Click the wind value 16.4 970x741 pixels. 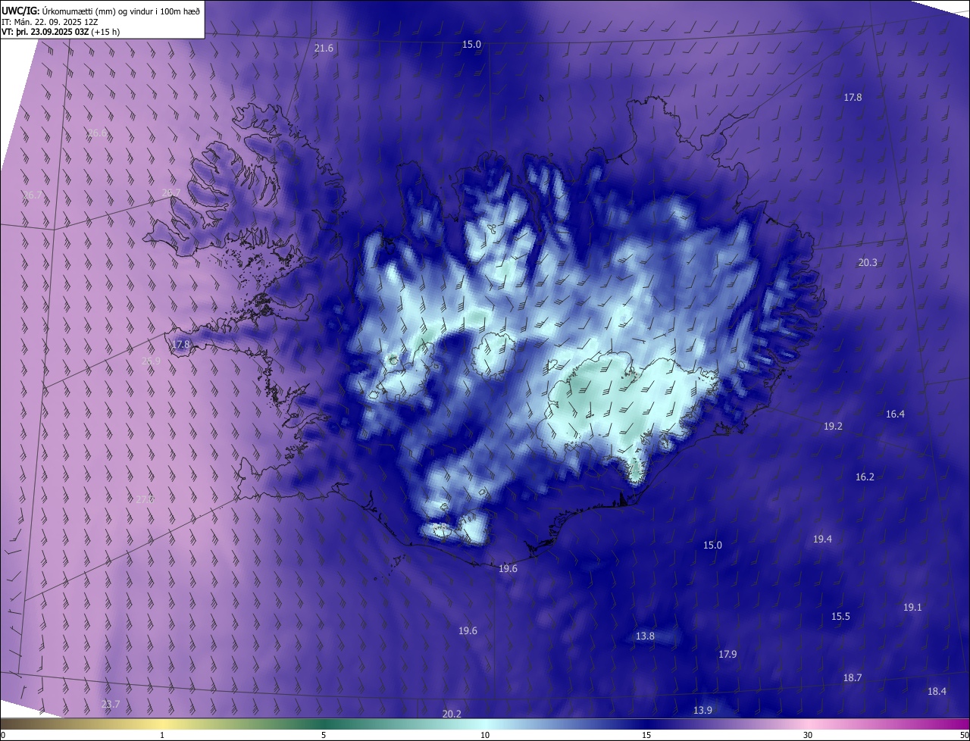point(895,414)
